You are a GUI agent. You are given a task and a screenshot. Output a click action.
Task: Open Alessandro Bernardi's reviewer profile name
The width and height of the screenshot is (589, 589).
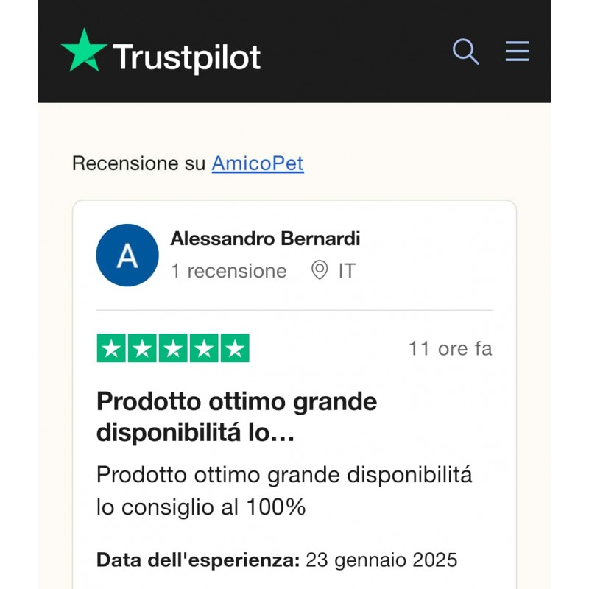tap(265, 239)
